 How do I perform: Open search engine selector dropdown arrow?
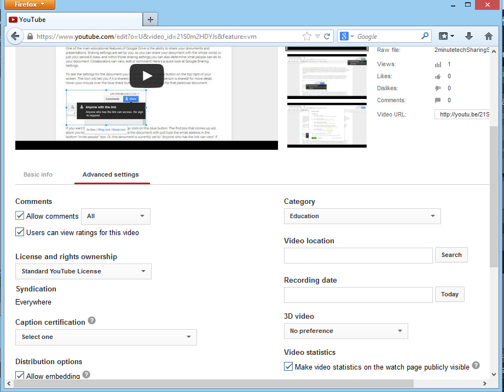coord(352,36)
